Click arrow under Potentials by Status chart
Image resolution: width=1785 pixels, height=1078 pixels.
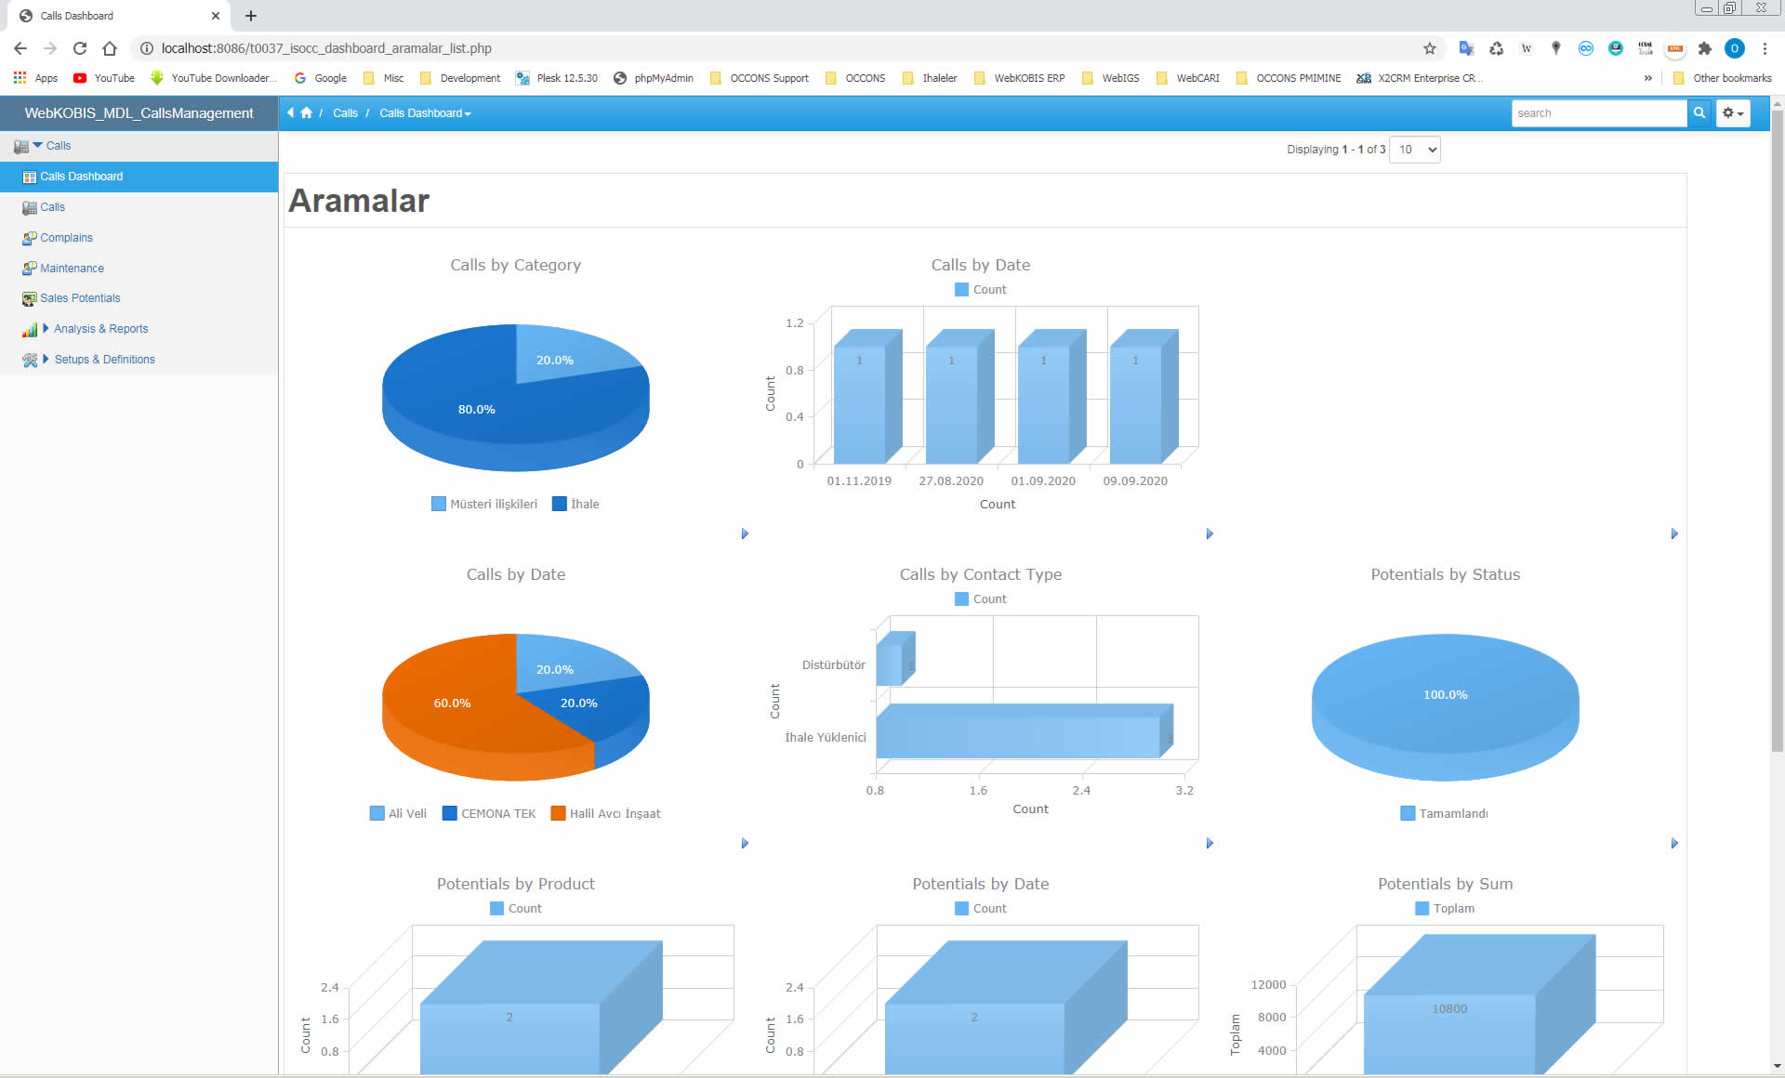(1674, 843)
